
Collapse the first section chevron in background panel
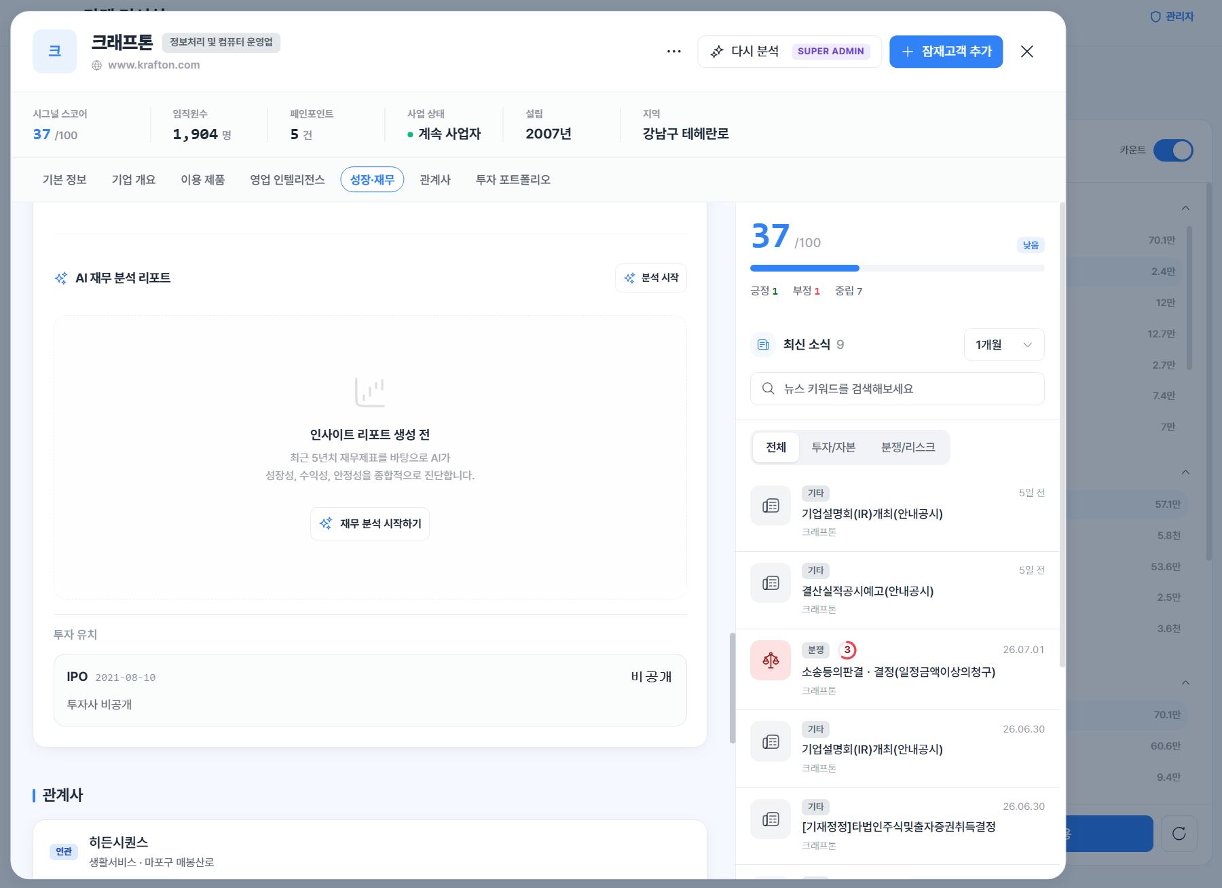(x=1185, y=208)
